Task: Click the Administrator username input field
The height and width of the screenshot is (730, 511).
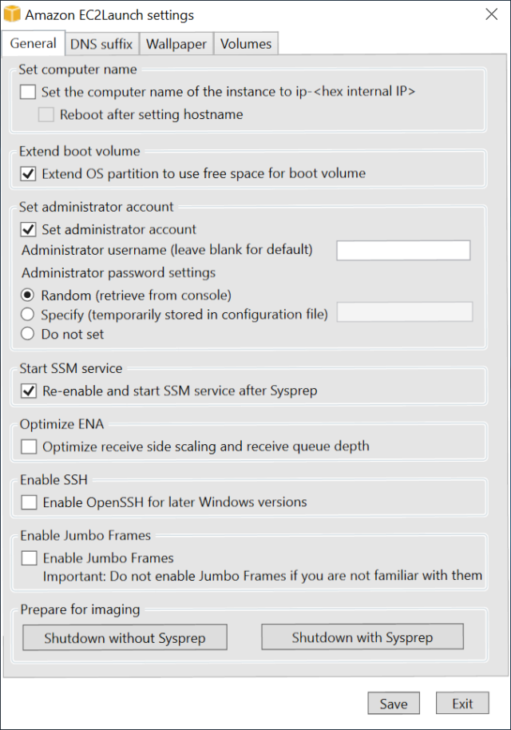Action: tap(404, 249)
